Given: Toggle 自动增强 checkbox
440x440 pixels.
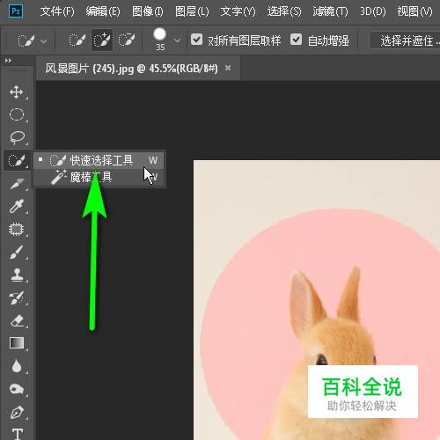Looking at the screenshot, I should click(x=296, y=39).
